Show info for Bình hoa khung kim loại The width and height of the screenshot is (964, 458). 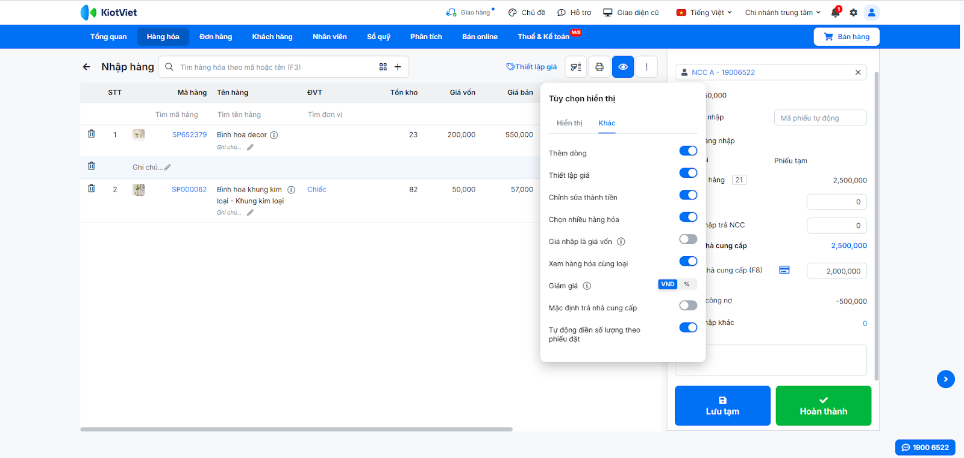click(292, 189)
